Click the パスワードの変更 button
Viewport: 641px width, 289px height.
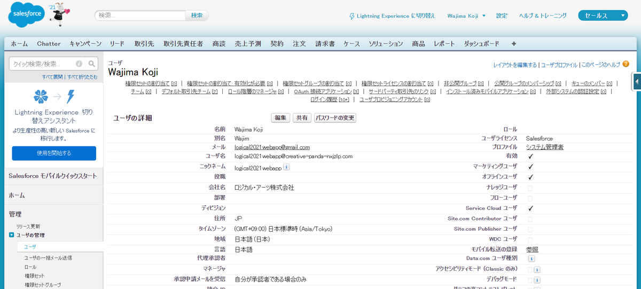coord(335,118)
